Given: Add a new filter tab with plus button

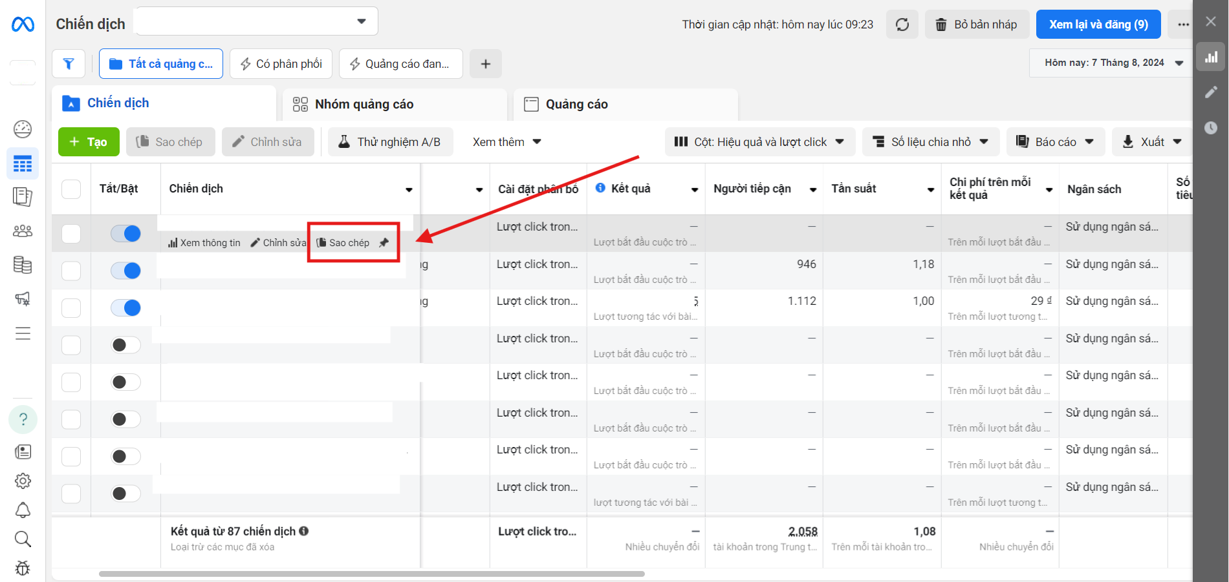Looking at the screenshot, I should click(486, 64).
